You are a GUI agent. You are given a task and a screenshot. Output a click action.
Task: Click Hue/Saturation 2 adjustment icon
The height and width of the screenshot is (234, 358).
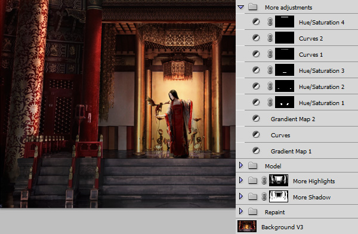click(x=256, y=86)
